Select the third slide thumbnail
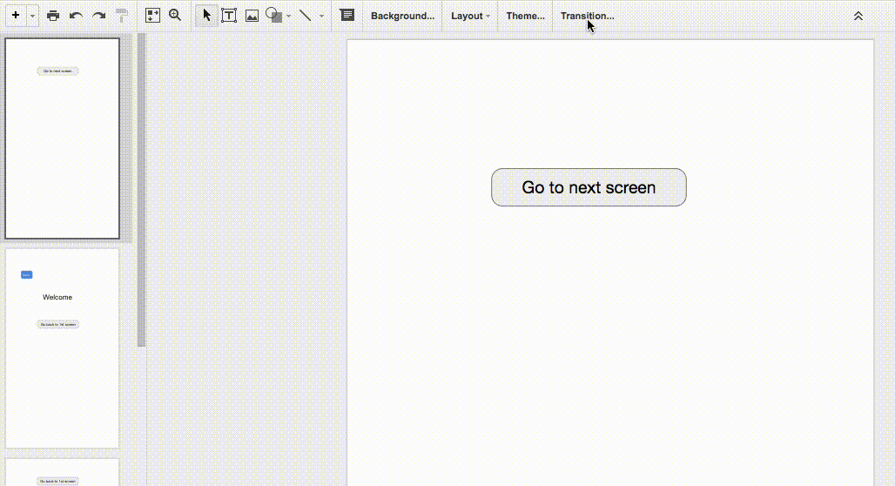 (x=62, y=472)
